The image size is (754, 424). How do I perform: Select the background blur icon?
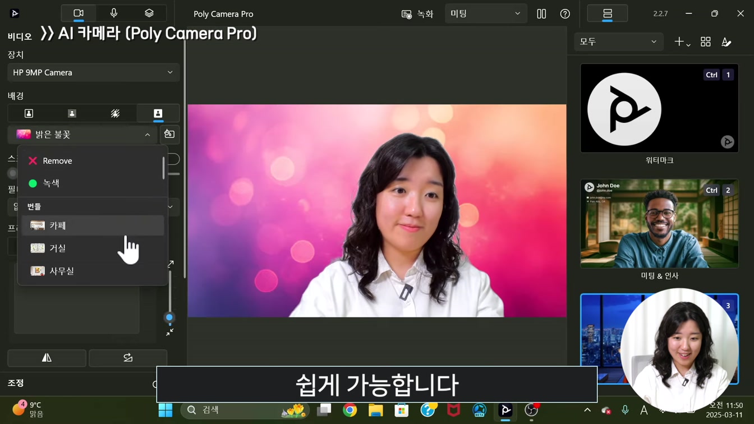72,113
